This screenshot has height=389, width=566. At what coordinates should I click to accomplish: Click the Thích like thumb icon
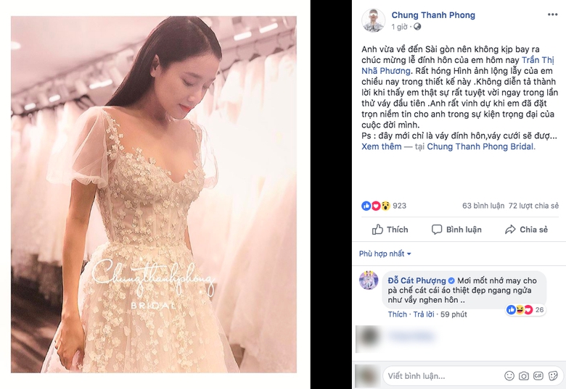[377, 230]
